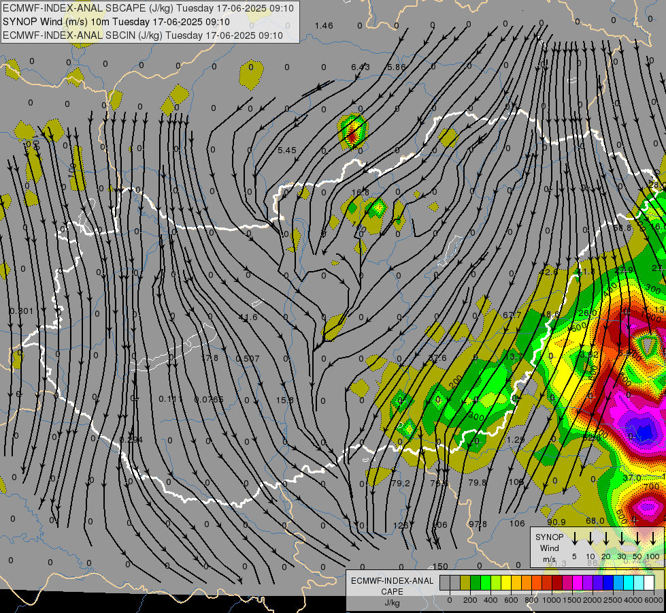Click the 2500 tick label on color bar

coord(613,600)
